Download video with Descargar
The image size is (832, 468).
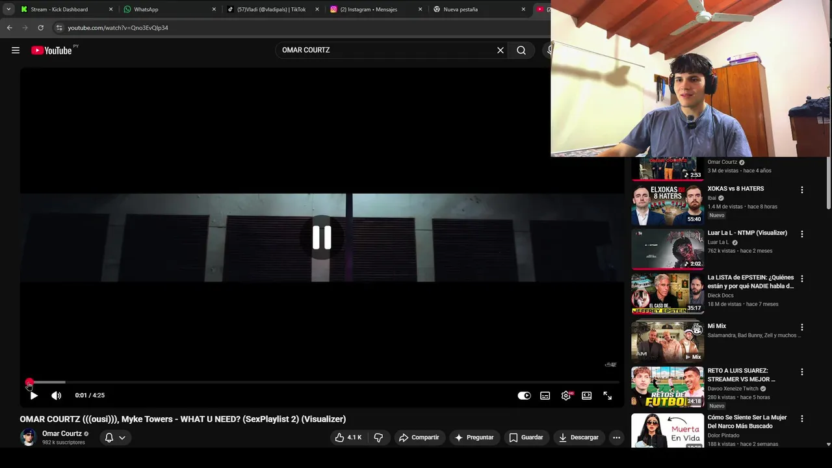pyautogui.click(x=578, y=437)
